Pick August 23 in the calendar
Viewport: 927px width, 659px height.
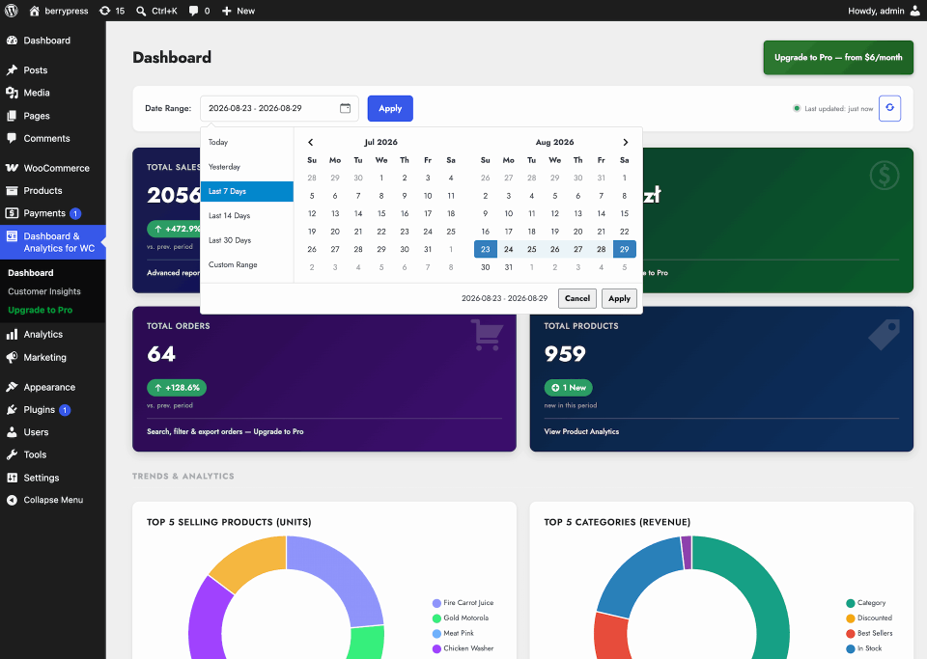(x=486, y=249)
